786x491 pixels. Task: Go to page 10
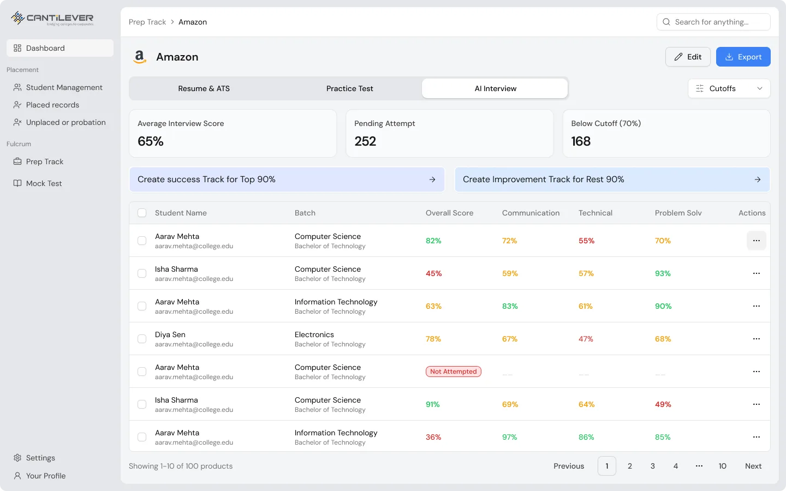(722, 466)
